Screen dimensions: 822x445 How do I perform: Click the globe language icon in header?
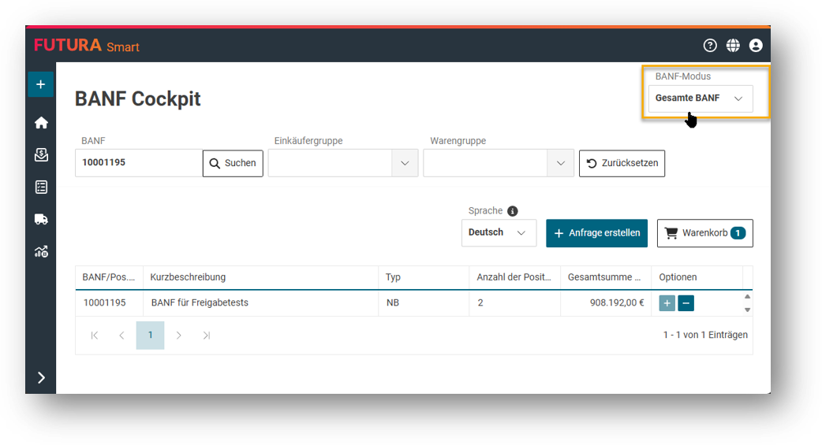pyautogui.click(x=733, y=46)
